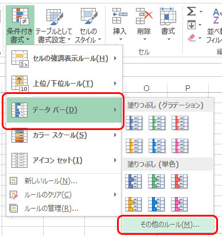Apply pink gradient data bar
This screenshot has height=236, width=222.
(180, 145)
